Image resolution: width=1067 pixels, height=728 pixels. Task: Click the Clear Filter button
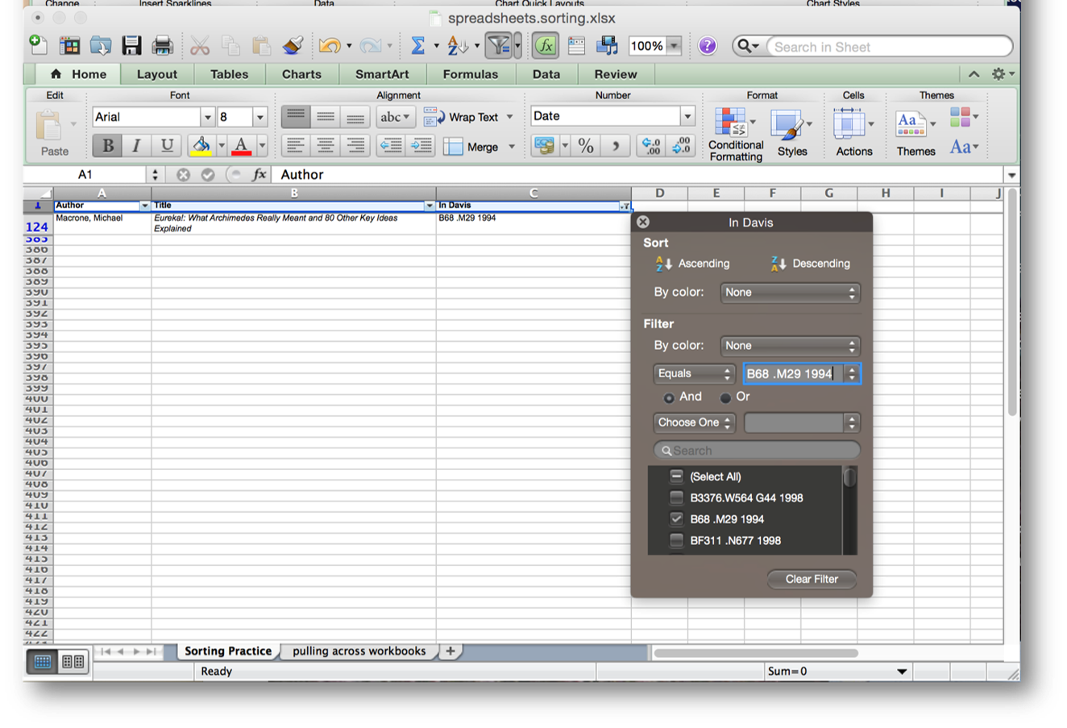click(x=811, y=579)
